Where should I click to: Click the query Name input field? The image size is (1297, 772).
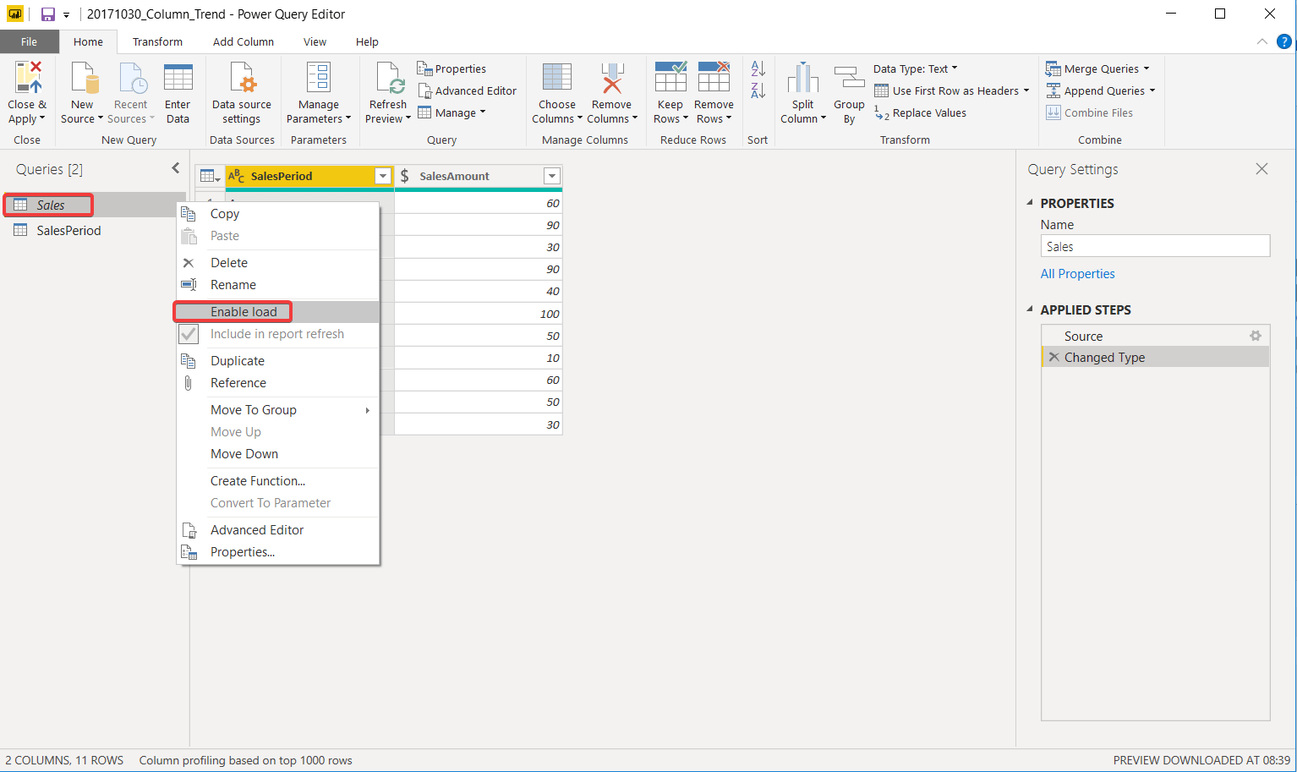1155,246
